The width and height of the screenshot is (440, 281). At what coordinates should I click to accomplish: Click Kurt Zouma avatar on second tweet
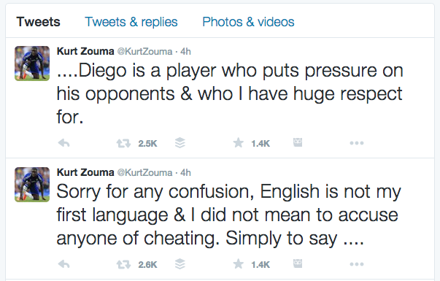[32, 185]
